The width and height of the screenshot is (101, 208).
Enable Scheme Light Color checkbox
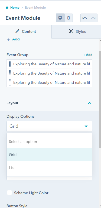pos(9,193)
